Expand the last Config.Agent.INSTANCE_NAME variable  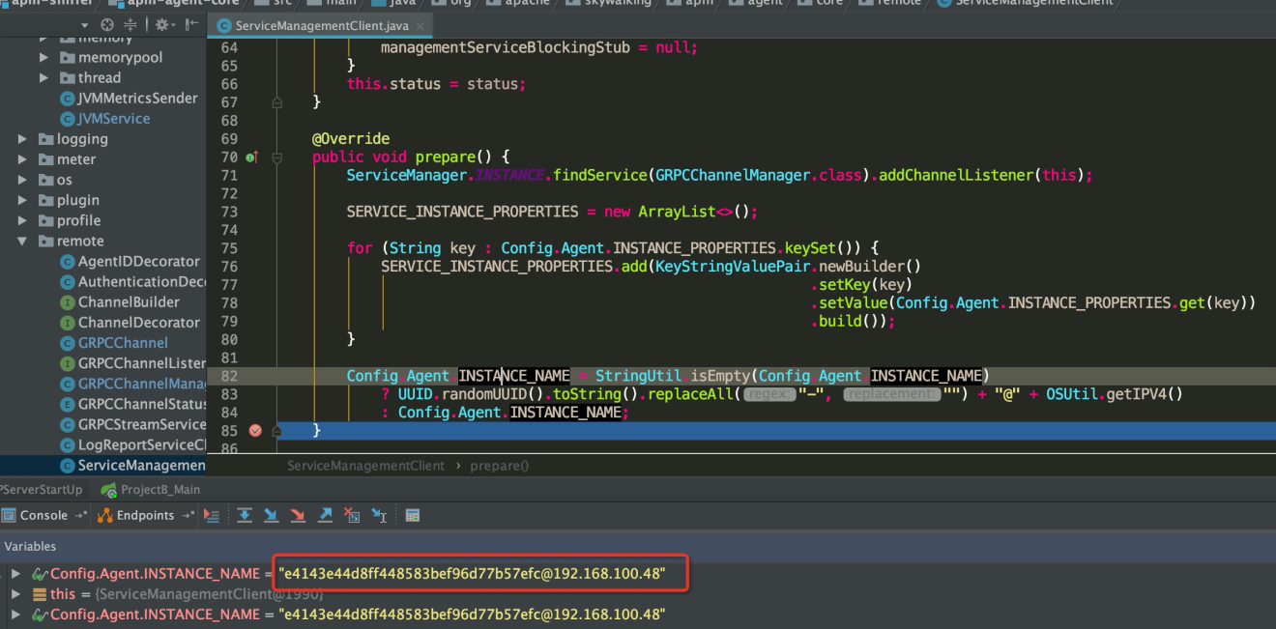pos(15,615)
